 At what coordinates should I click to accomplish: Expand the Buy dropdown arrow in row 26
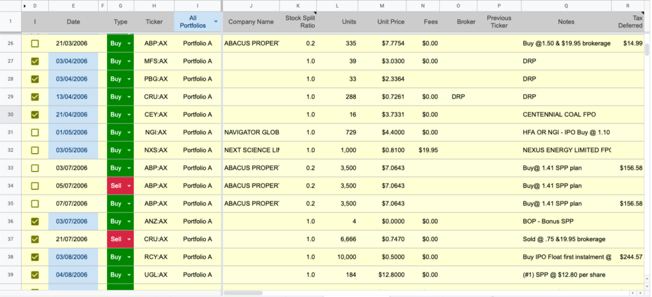pyautogui.click(x=129, y=44)
